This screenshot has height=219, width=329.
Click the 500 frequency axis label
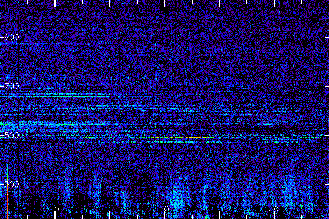(12, 135)
